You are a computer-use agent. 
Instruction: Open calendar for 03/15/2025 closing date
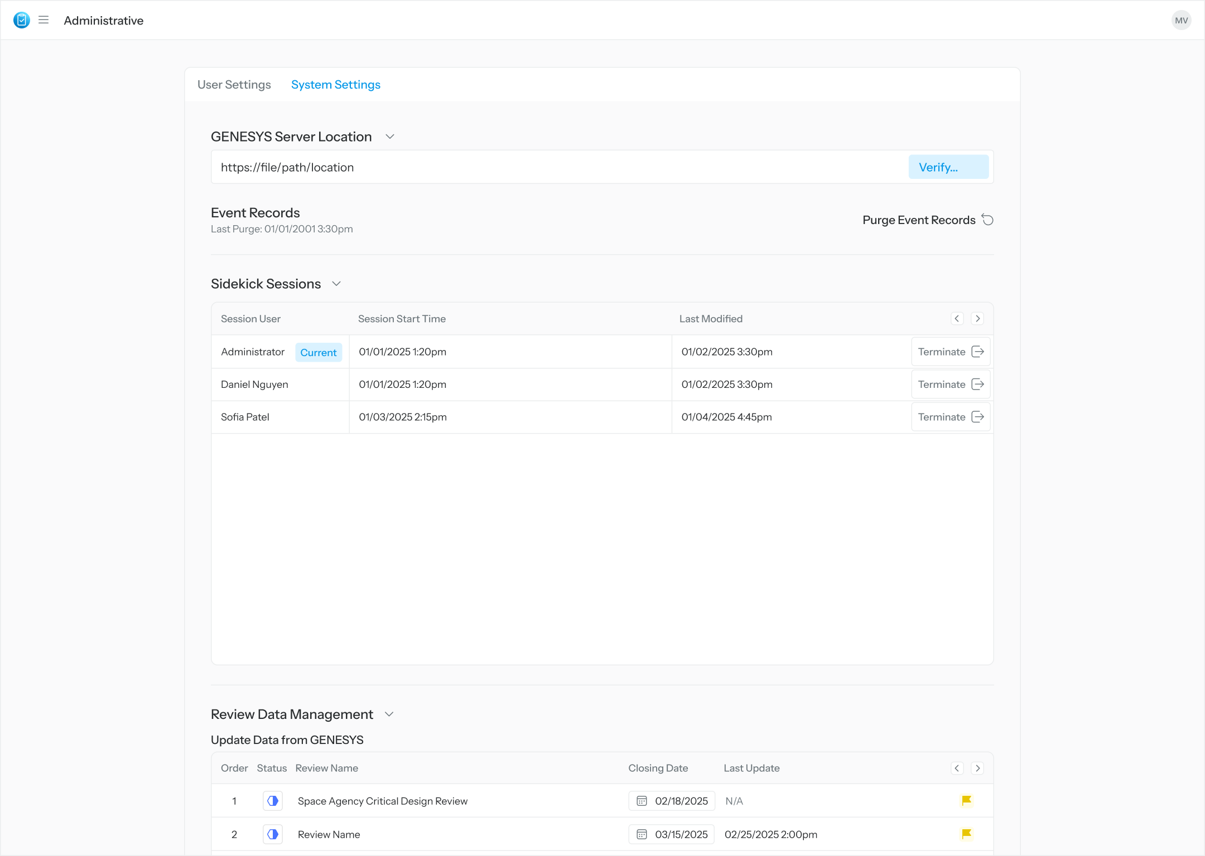[x=642, y=834]
